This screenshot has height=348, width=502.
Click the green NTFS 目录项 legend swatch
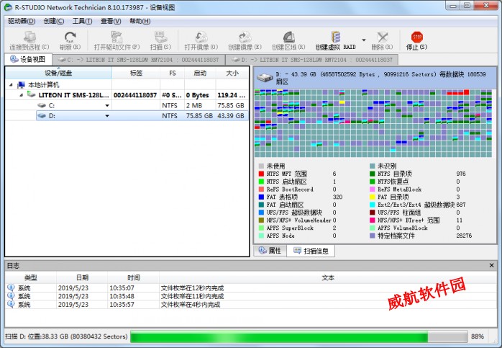(x=373, y=174)
